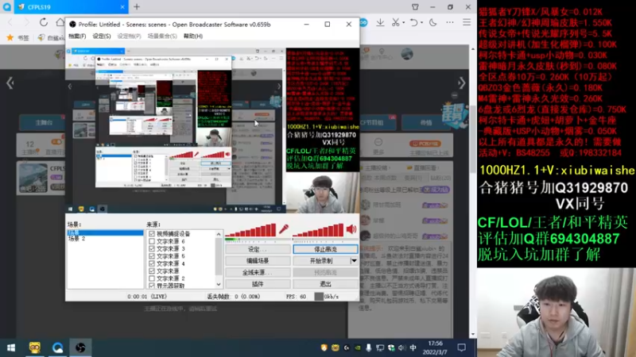The image size is (636, 357).
Task: Click the bookmarks star icon
Action: [10, 37]
